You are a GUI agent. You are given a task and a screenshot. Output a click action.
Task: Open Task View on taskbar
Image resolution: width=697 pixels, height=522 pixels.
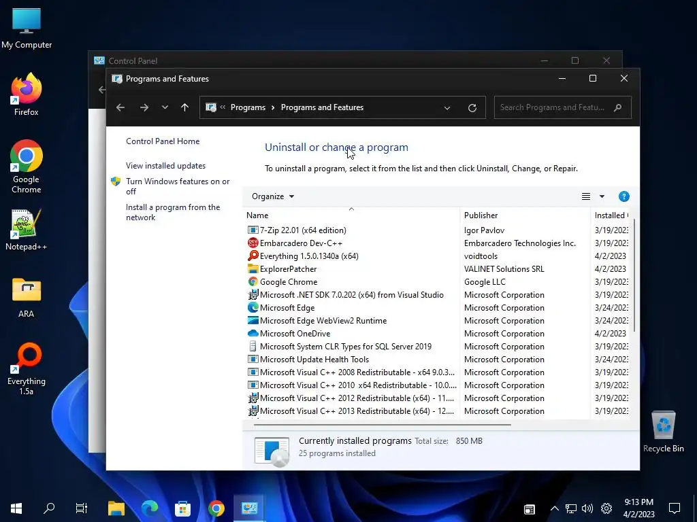[82, 508]
